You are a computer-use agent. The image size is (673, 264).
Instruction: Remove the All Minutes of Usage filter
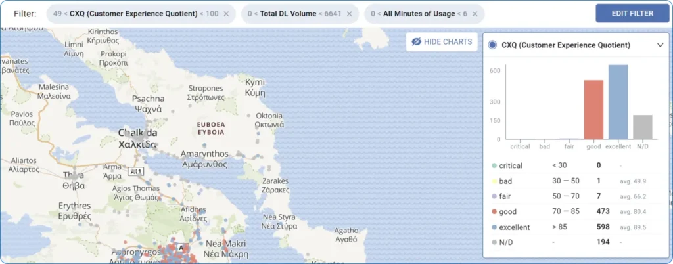pyautogui.click(x=476, y=14)
